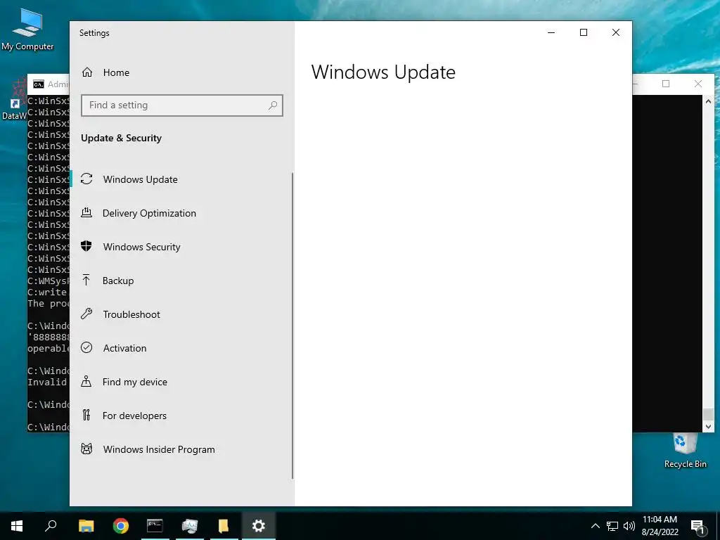
Task: Show hidden system tray icons
Action: tap(595, 526)
